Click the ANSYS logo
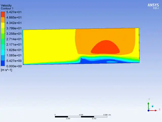The image size is (162, 122). coord(153,5)
